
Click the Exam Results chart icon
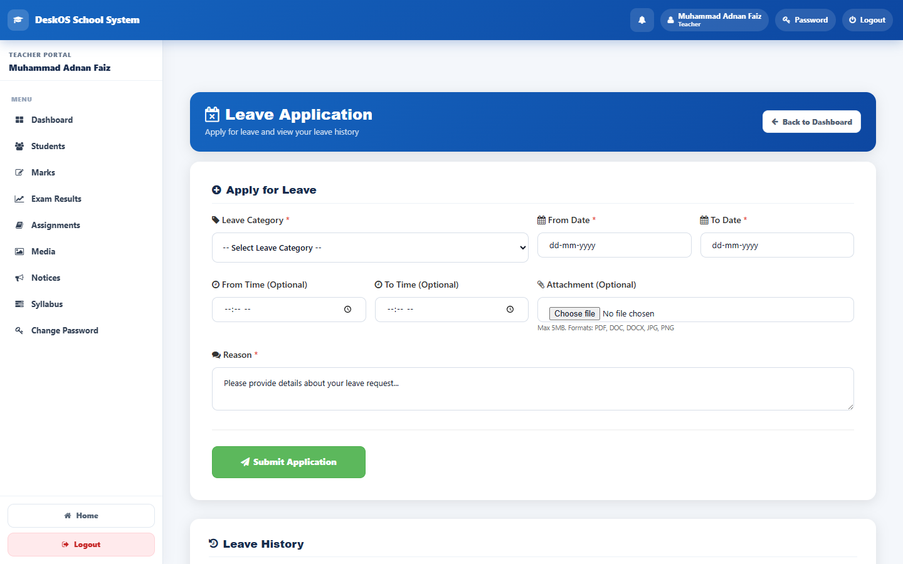(19, 199)
